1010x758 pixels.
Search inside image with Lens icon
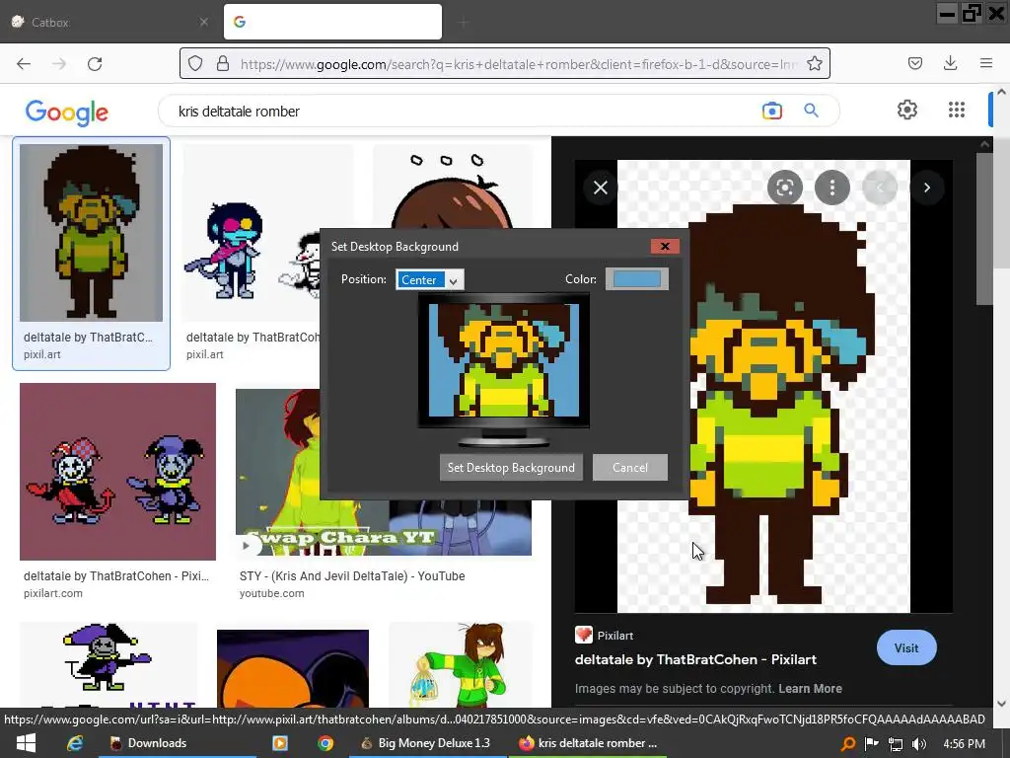pos(784,188)
